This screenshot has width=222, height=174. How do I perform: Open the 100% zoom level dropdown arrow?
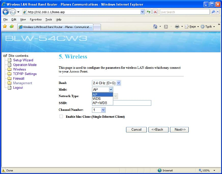tap(214, 170)
